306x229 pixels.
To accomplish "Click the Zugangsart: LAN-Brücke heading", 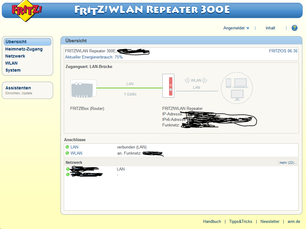I will click(x=89, y=67).
